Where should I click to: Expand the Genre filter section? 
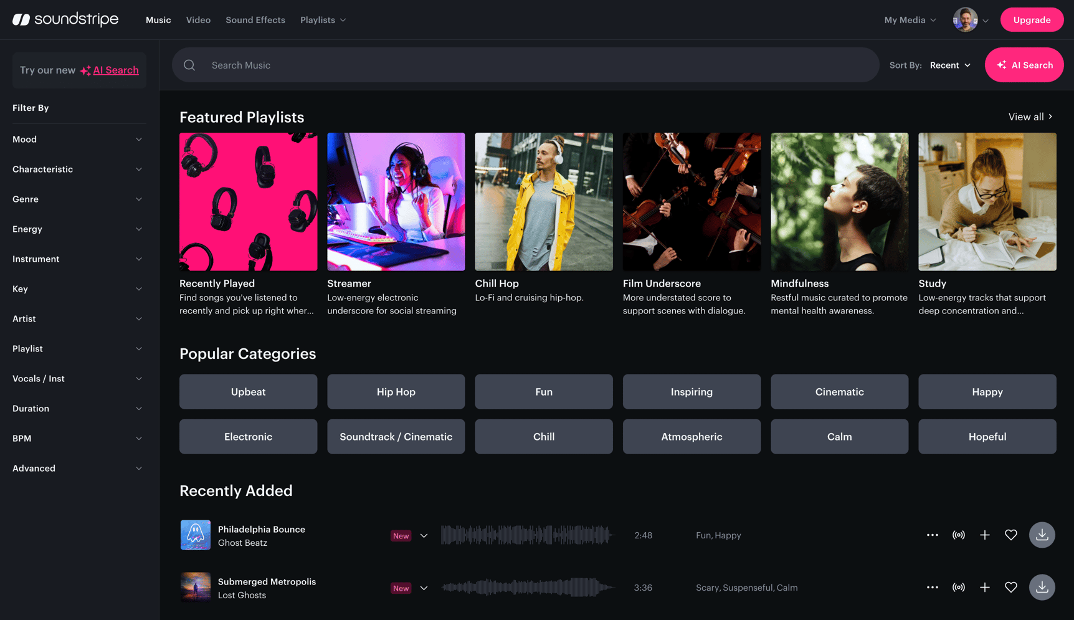click(x=78, y=199)
